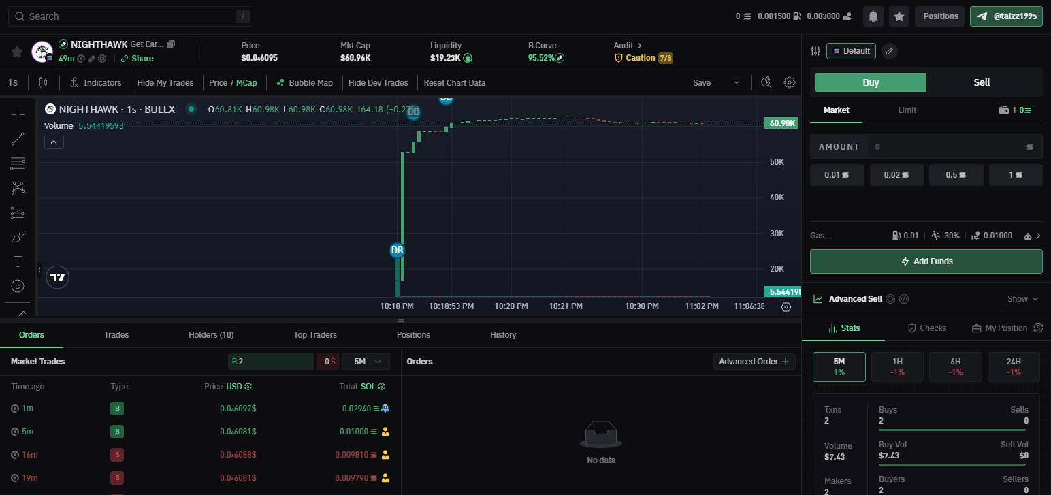Screen dimensions: 1051x495
Task: Switch to the Sell side
Action: click(982, 82)
